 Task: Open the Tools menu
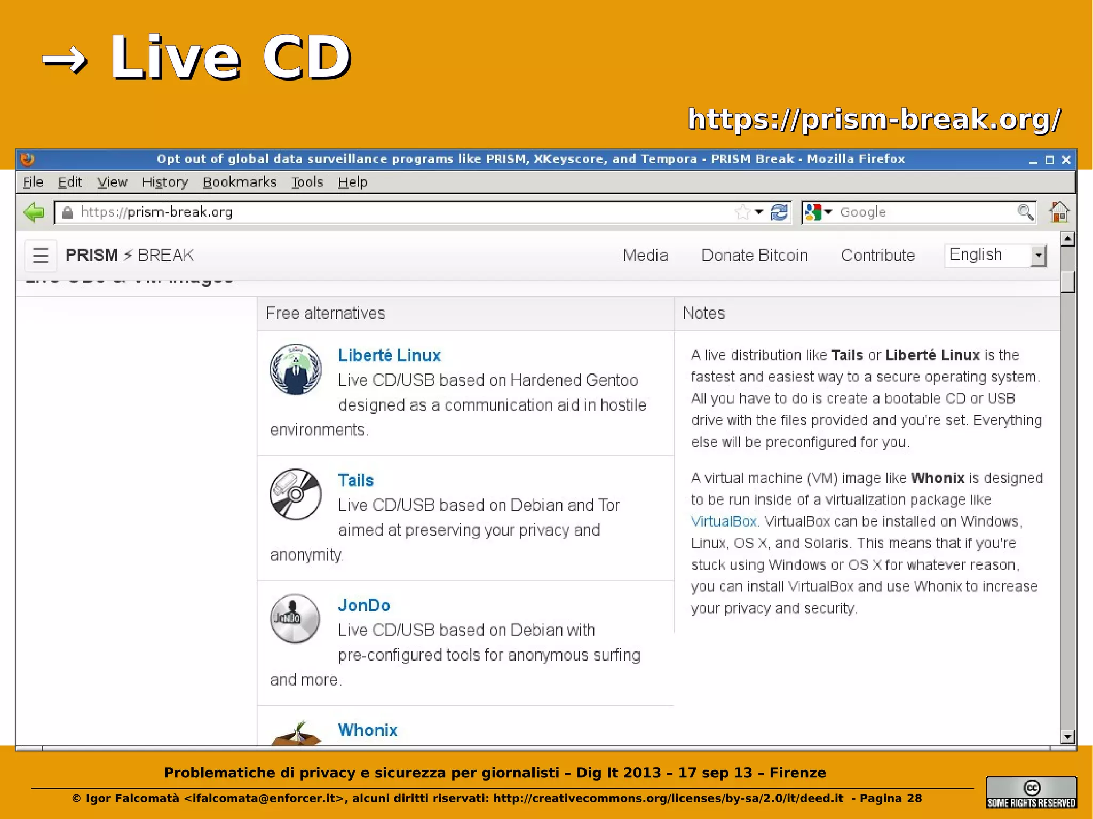tap(307, 182)
